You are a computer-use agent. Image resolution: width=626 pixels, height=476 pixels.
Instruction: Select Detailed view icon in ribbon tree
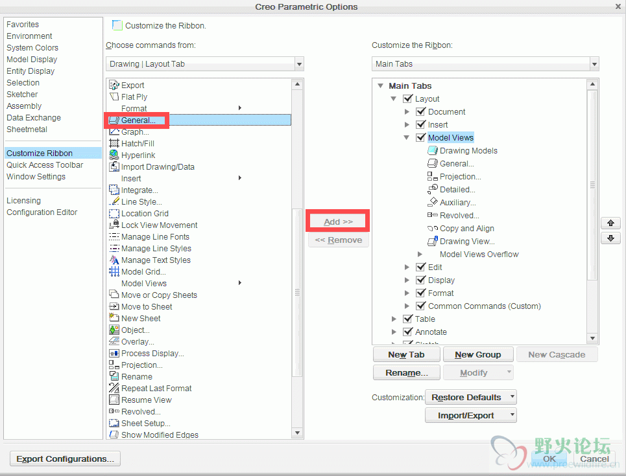coord(433,189)
